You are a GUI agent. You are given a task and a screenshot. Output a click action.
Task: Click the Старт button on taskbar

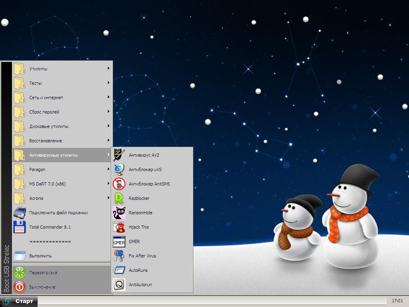(x=19, y=301)
